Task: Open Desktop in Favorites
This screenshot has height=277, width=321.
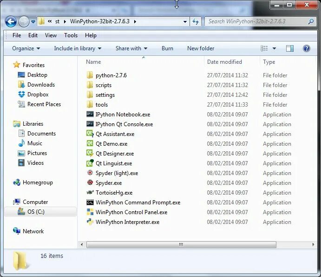Action: click(37, 75)
